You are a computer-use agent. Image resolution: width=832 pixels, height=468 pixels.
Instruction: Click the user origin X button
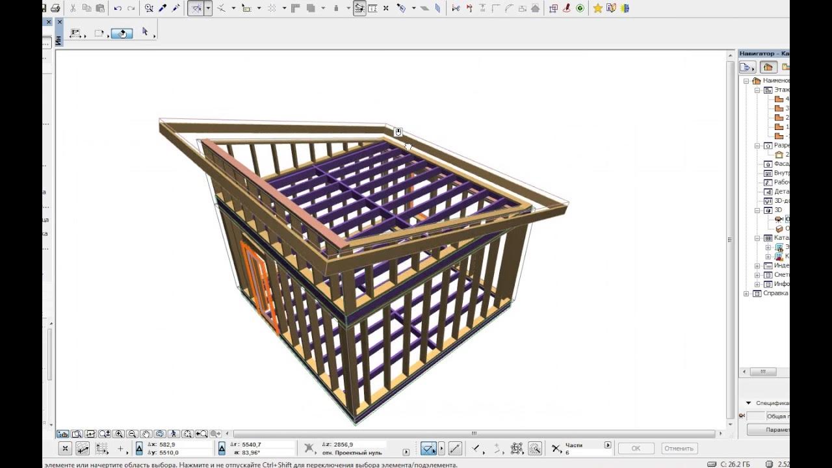[x=65, y=448]
